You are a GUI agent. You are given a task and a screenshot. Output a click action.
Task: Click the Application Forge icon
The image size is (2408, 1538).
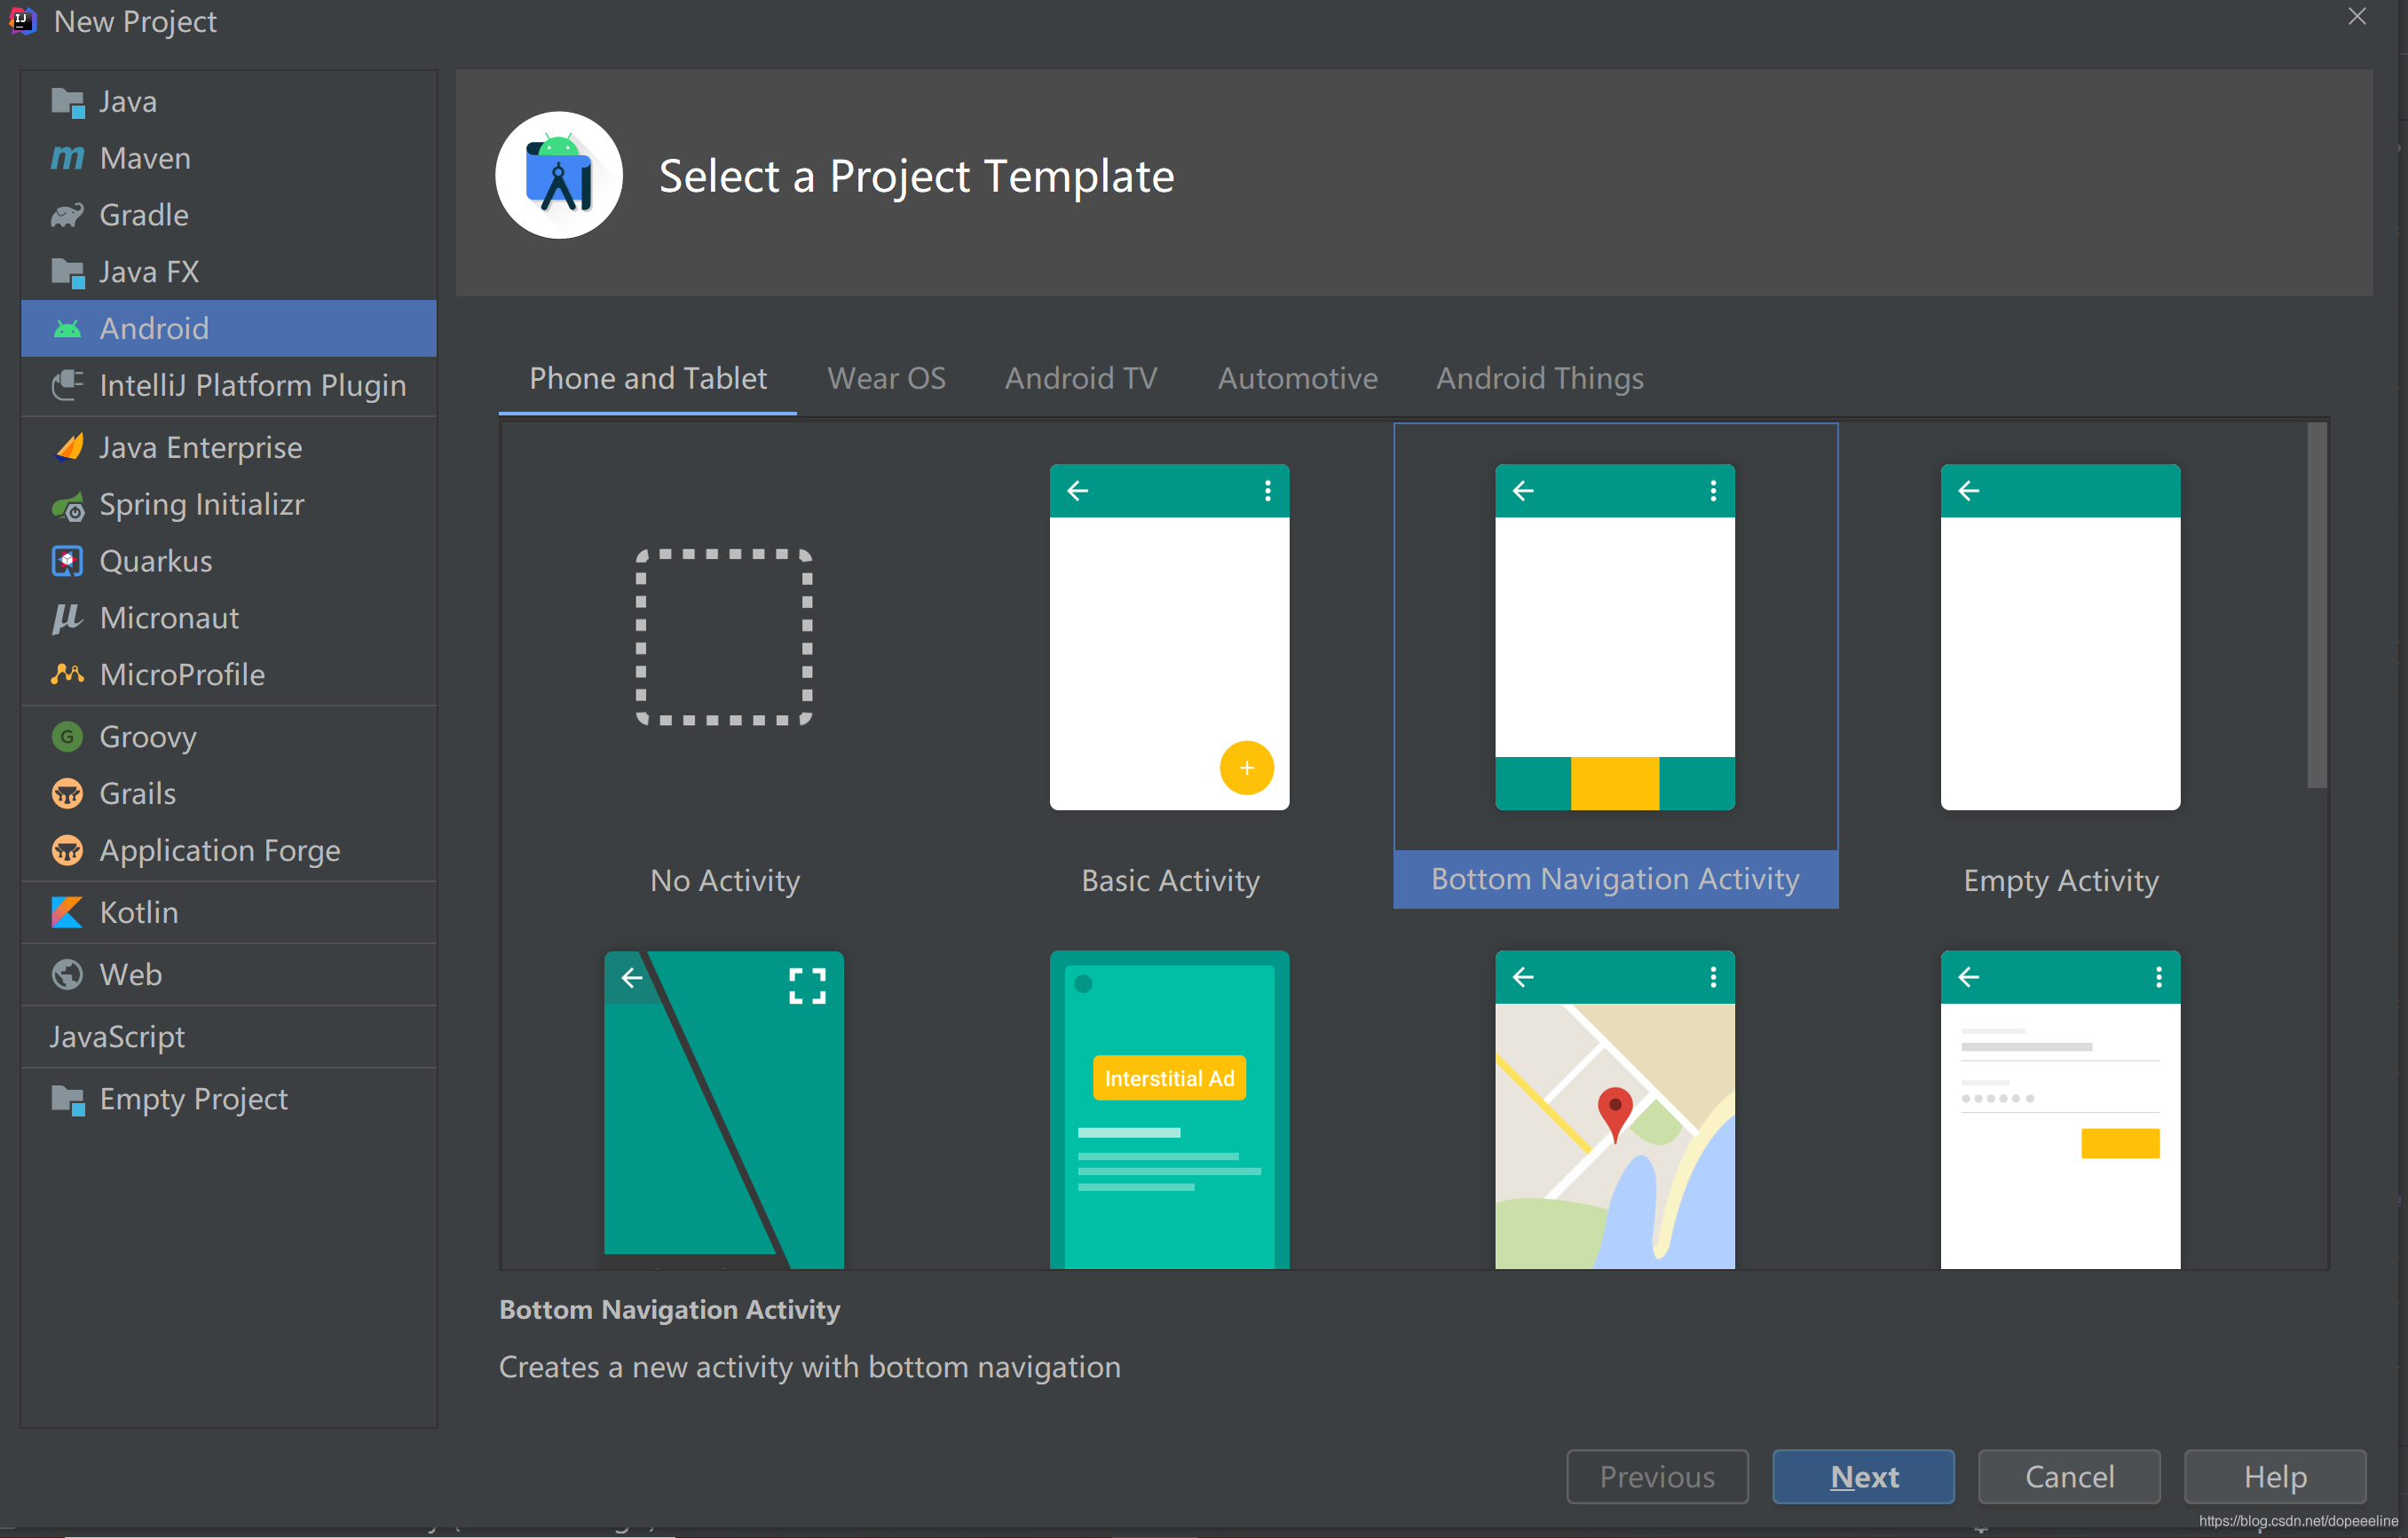(x=67, y=851)
